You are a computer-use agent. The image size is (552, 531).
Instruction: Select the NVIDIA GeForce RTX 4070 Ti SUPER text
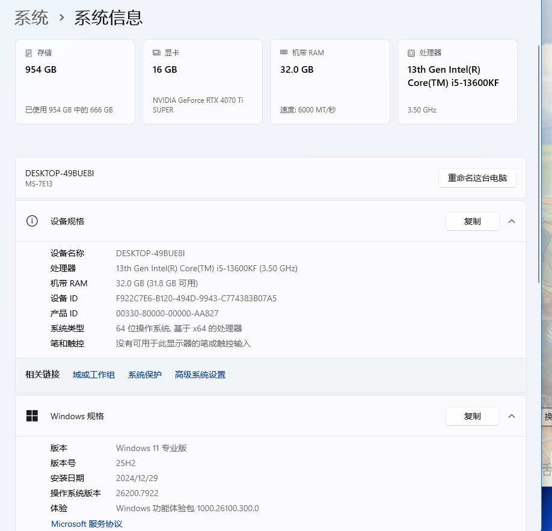[198, 105]
